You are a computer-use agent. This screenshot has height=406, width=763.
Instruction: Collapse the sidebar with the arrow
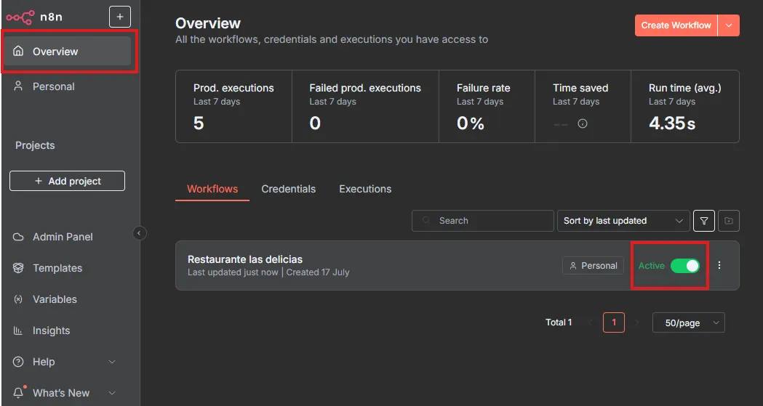(140, 233)
